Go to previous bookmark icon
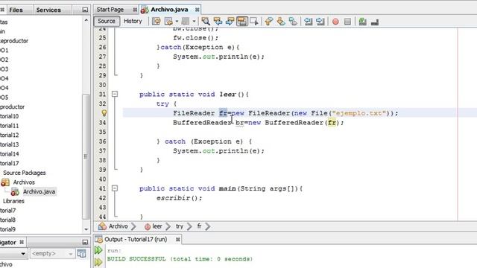This screenshot has width=477, height=268. [x=268, y=22]
